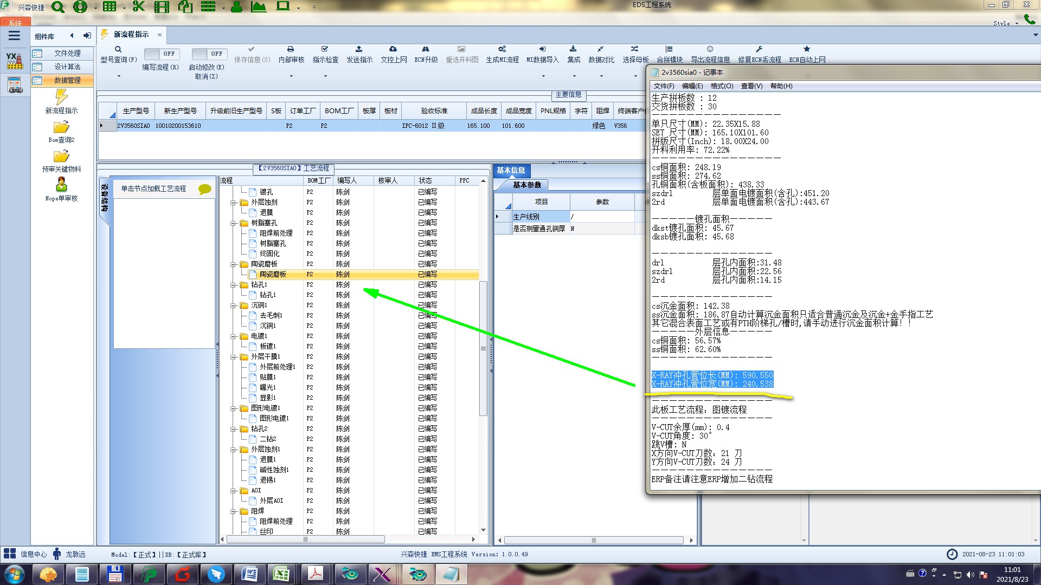
Task: Click the 内部审核 print icon
Action: 291,49
